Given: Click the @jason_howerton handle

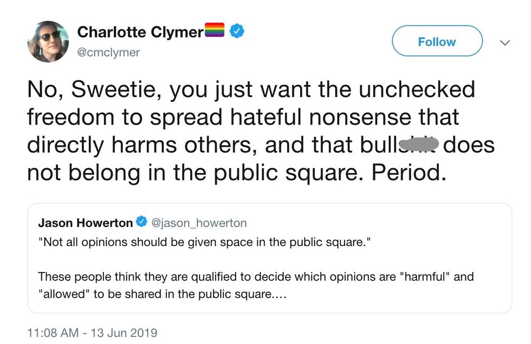Looking at the screenshot, I should pos(199,223).
